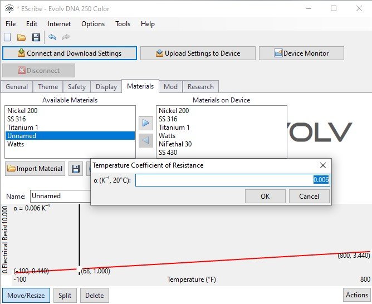Open the Actions button menu
This screenshot has height=304, width=372.
coord(357,295)
